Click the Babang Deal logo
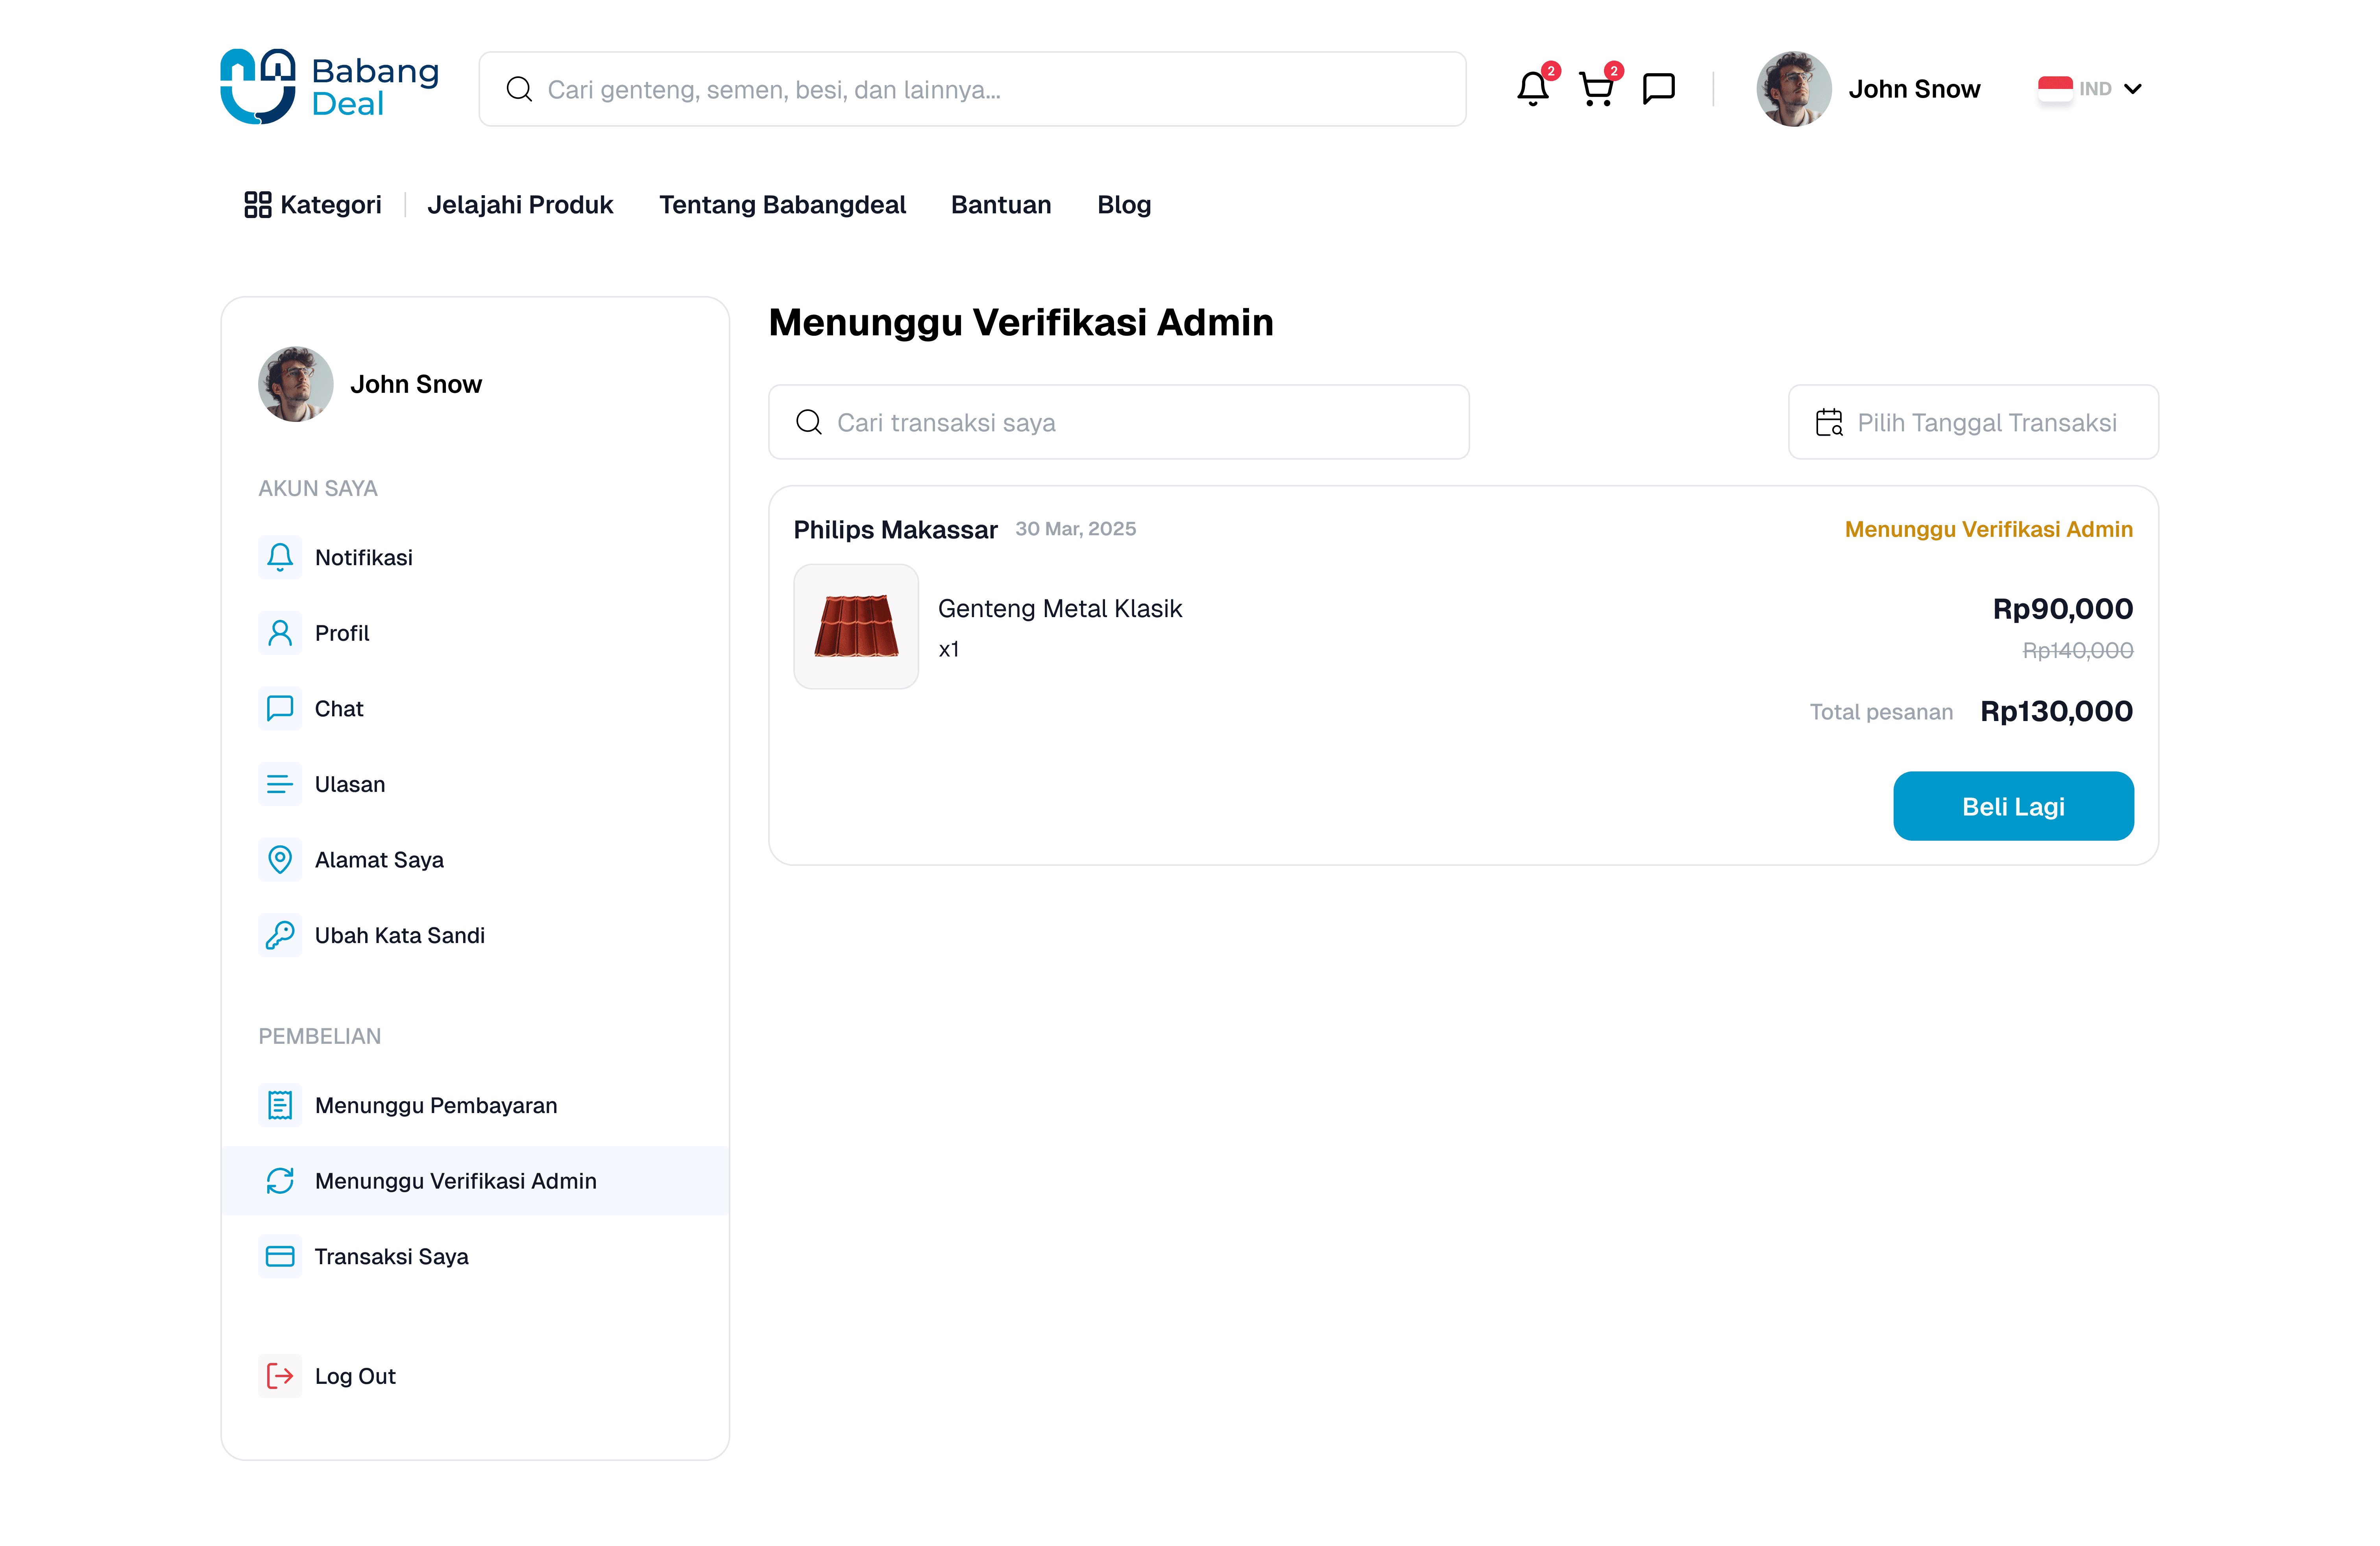This screenshot has height=1546, width=2380. pyautogui.click(x=329, y=87)
